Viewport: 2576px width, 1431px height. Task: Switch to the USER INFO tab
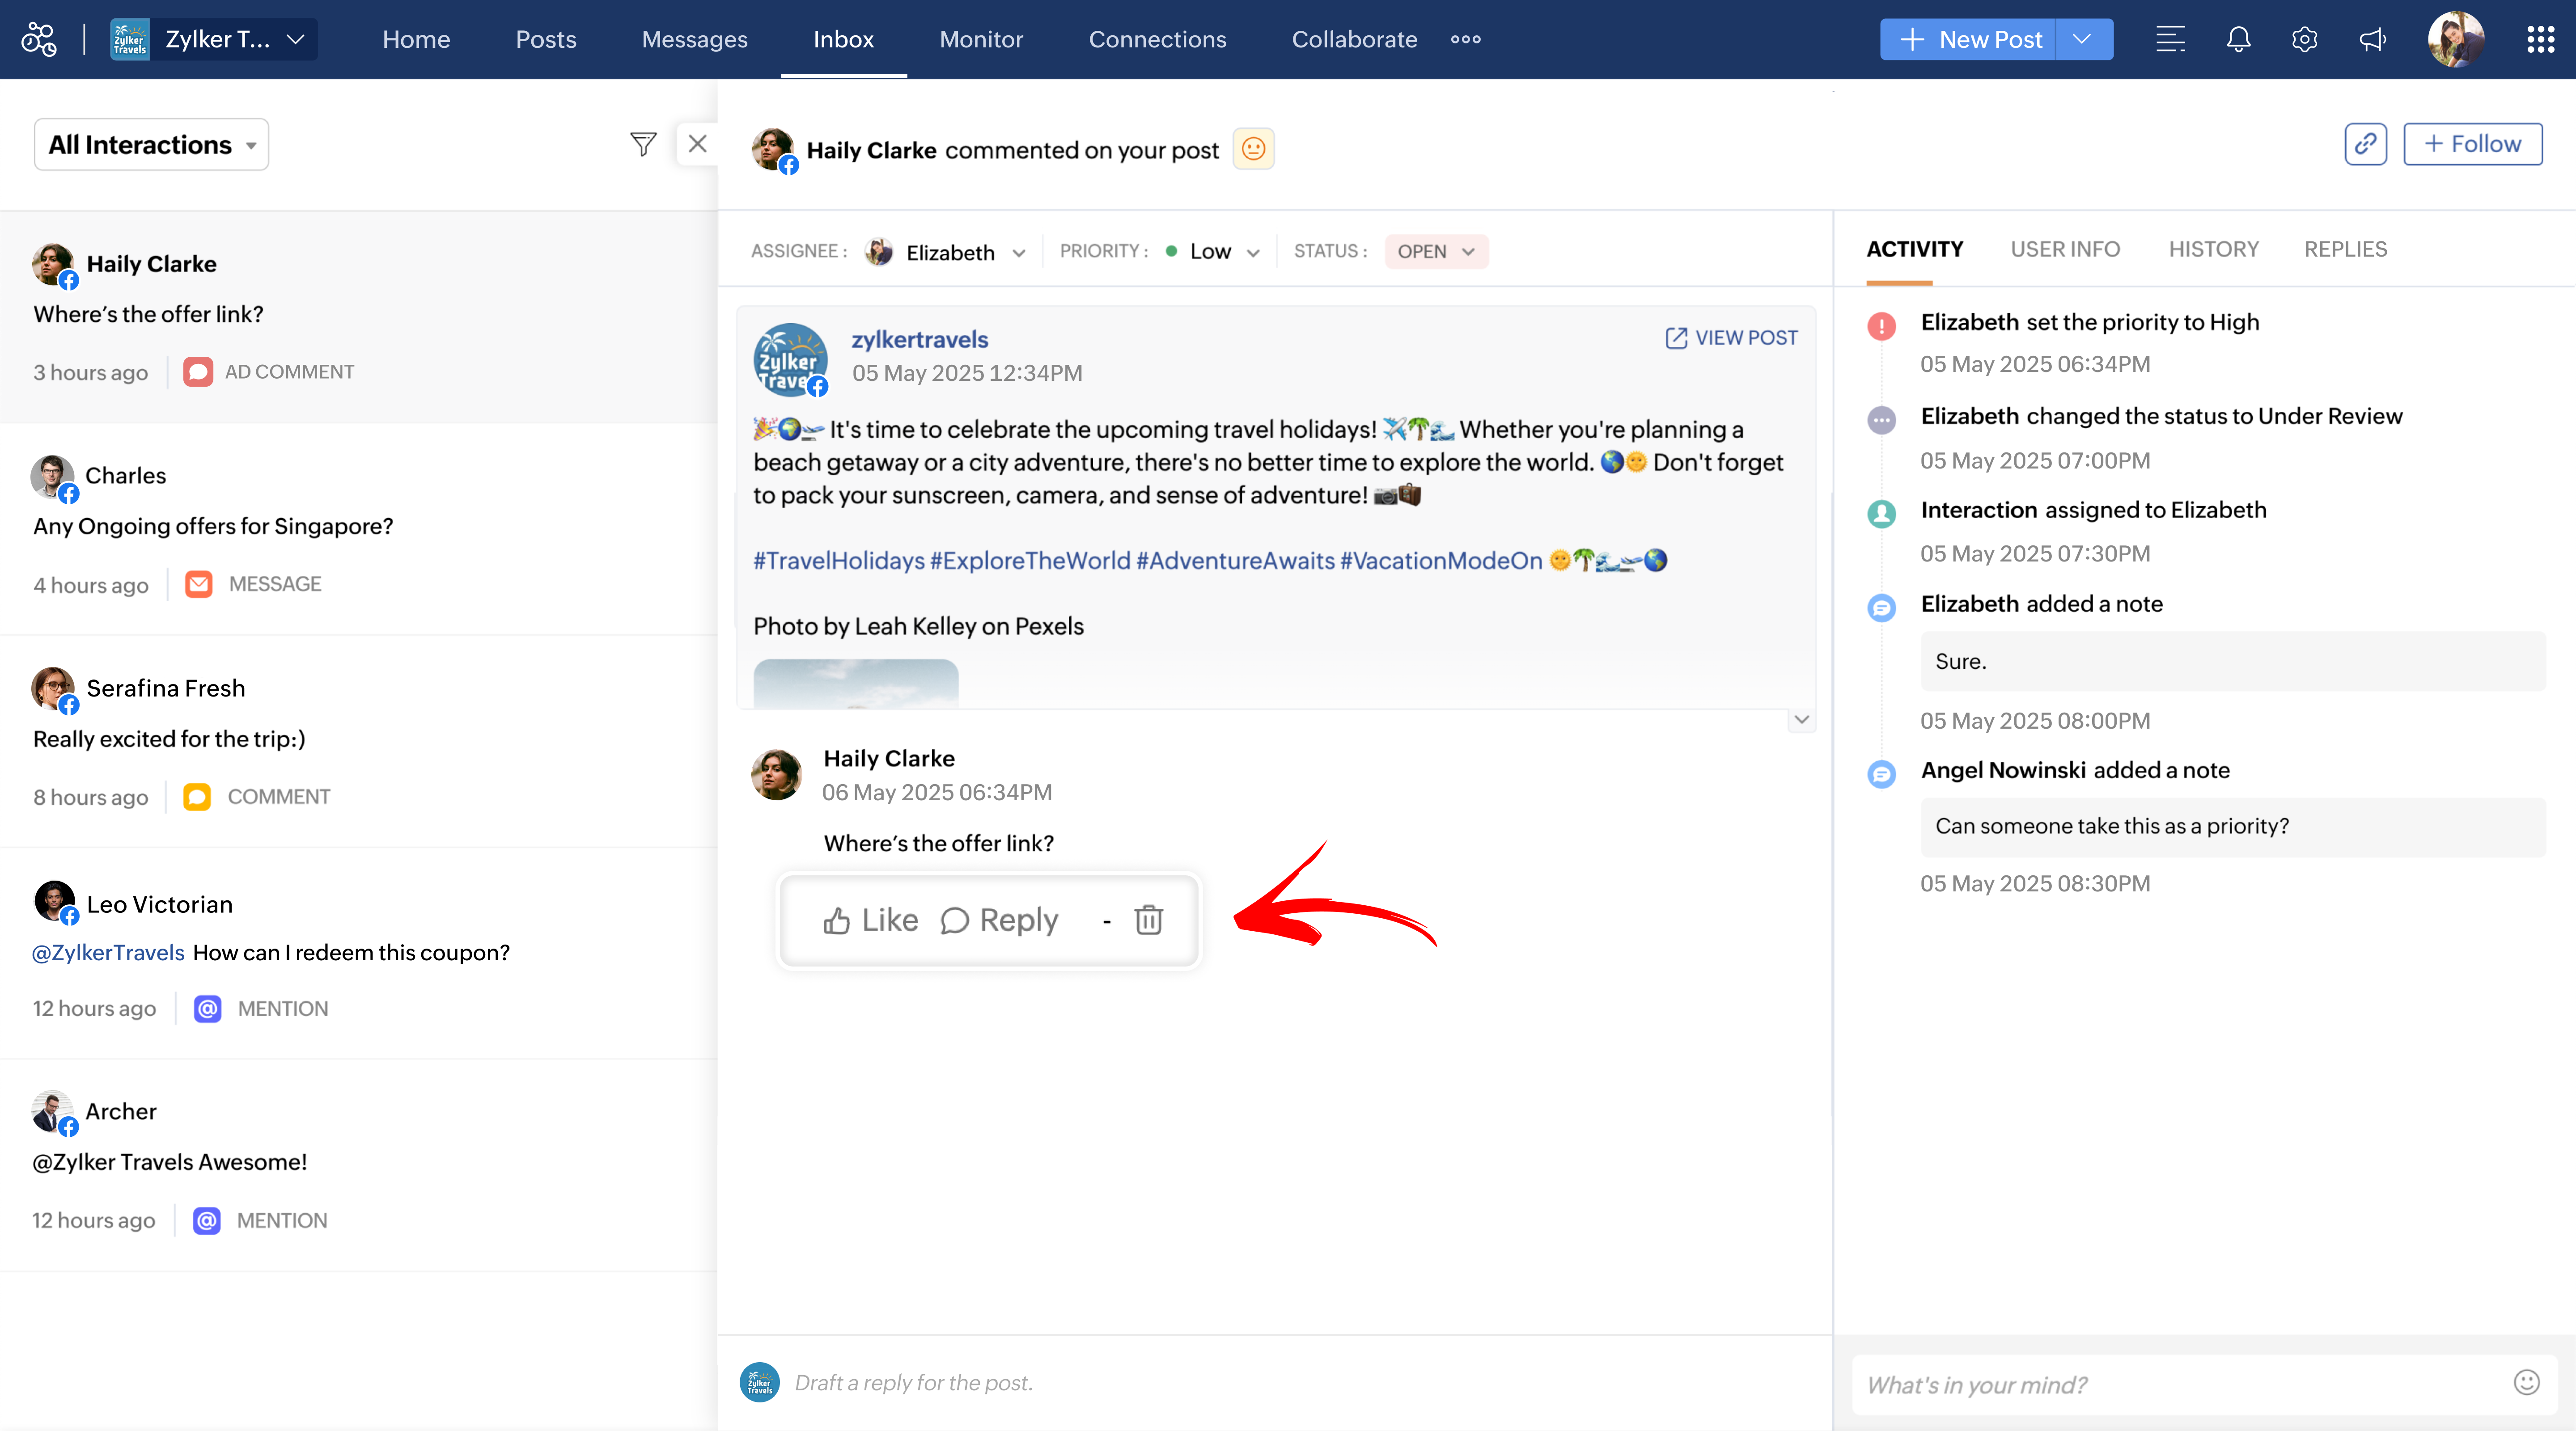2065,249
